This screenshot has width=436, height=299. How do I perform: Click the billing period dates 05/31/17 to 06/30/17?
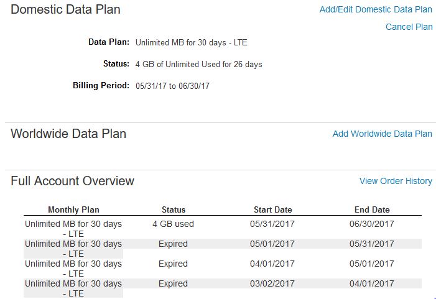click(172, 86)
